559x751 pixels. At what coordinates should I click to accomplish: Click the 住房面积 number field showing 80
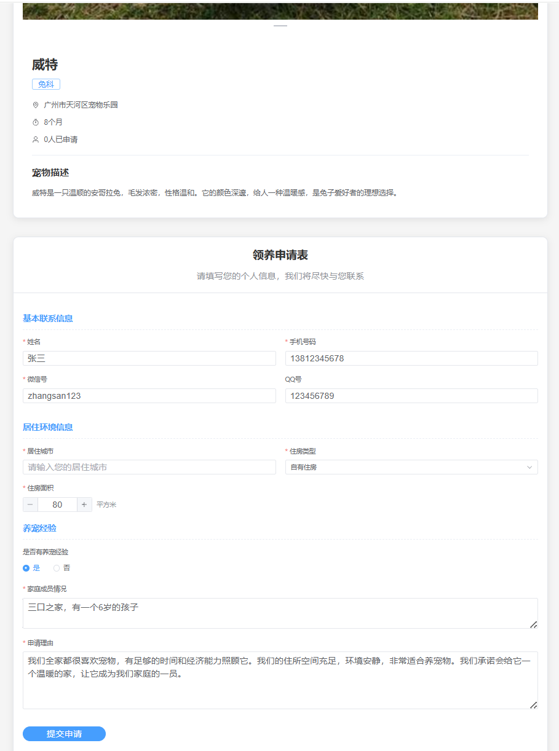point(57,505)
